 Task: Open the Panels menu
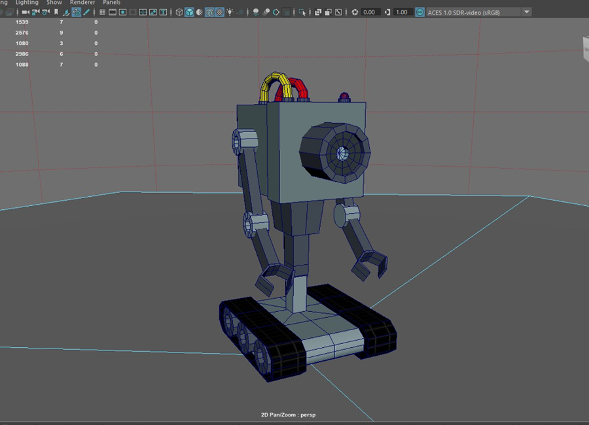tap(112, 3)
